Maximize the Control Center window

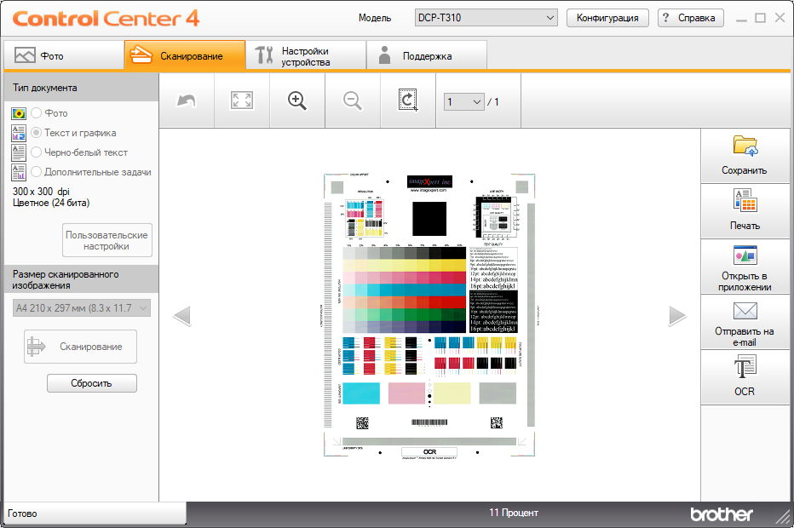[x=760, y=18]
